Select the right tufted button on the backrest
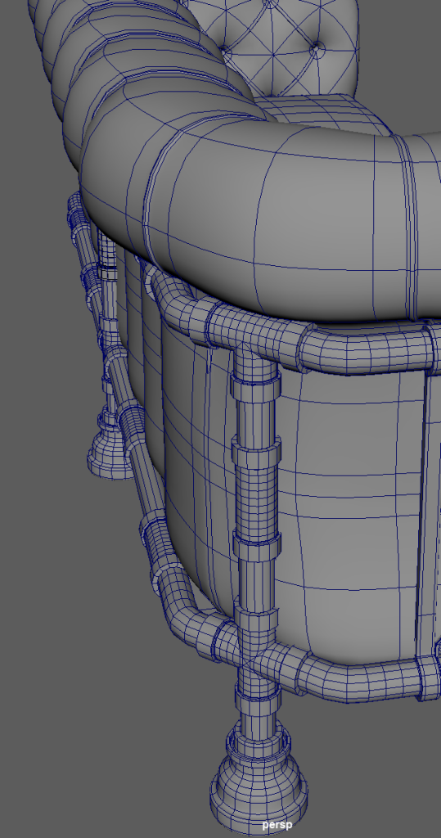441x838 pixels. (318, 48)
